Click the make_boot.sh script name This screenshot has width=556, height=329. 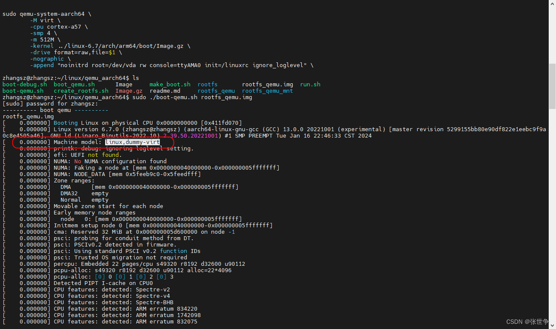[x=170, y=84]
